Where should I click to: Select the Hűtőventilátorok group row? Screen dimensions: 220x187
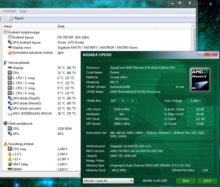[x=20, y=123]
